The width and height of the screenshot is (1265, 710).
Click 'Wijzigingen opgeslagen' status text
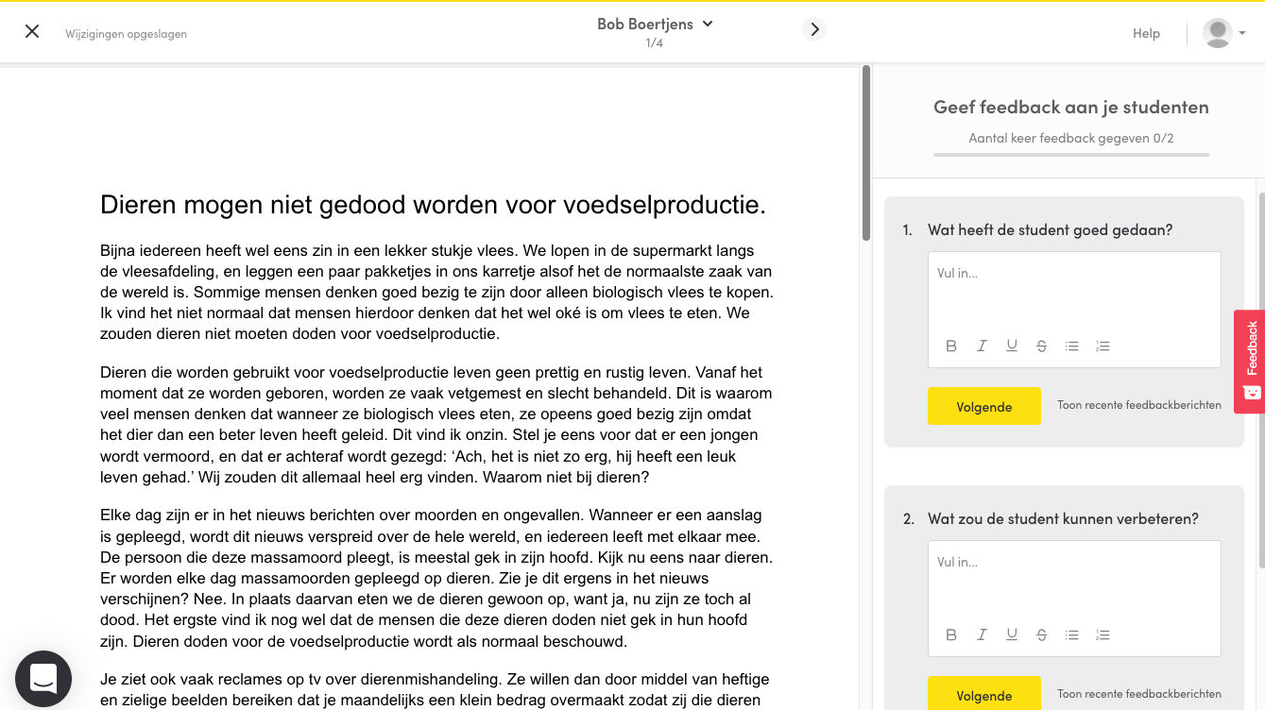click(x=126, y=34)
